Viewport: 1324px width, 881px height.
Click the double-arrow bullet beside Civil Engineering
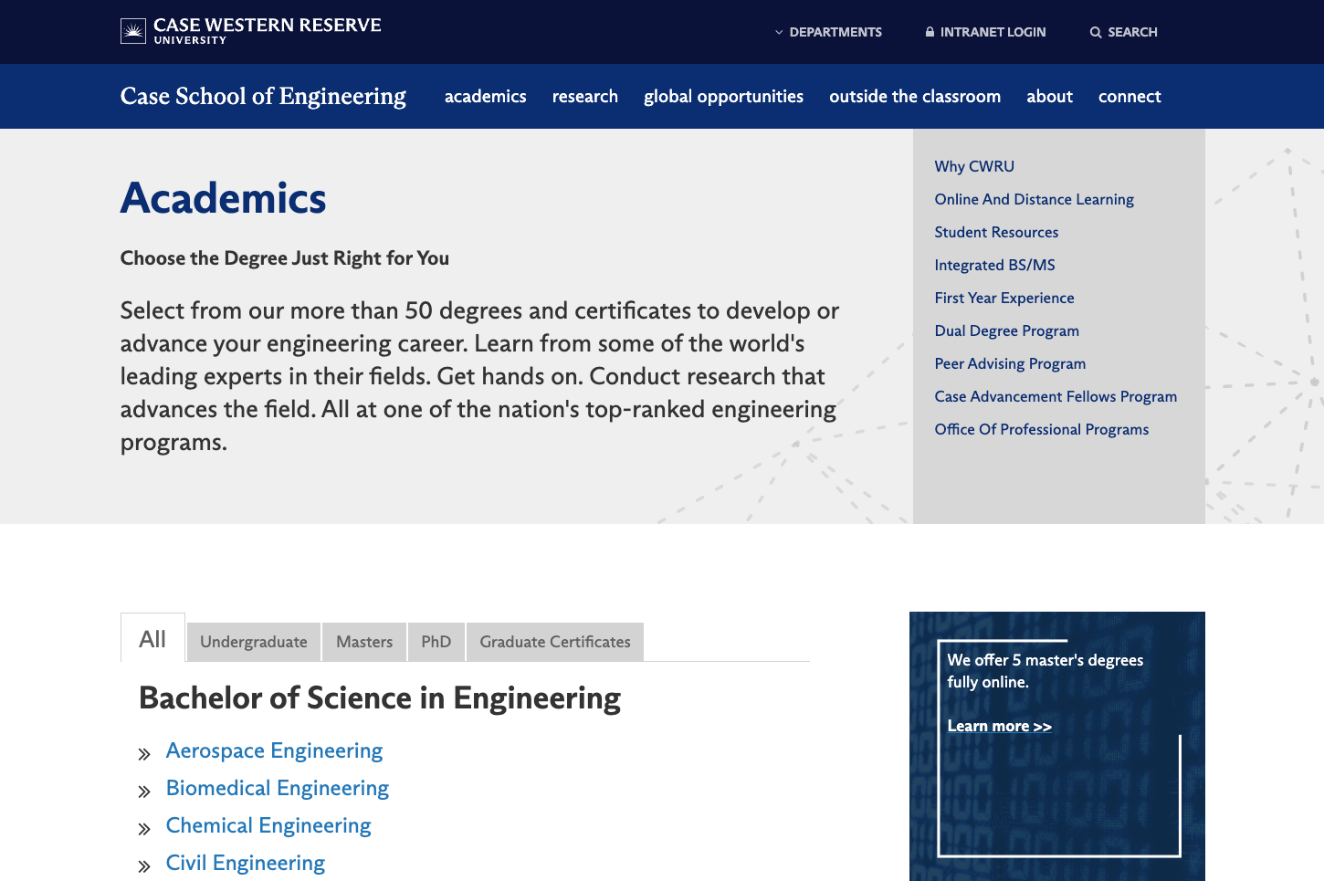click(144, 866)
